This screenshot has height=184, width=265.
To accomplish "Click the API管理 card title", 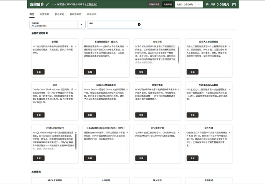I will click(x=106, y=180).
